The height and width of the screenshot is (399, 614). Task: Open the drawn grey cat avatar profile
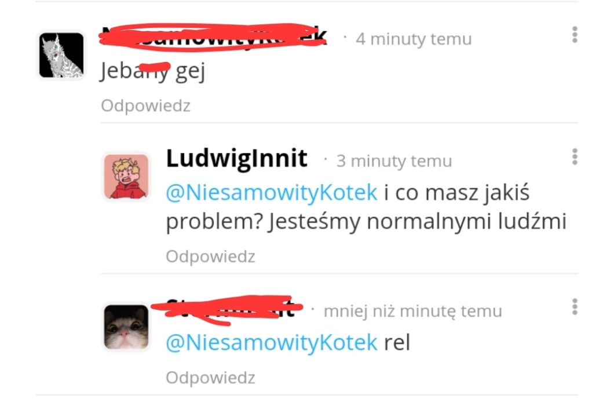(x=61, y=55)
